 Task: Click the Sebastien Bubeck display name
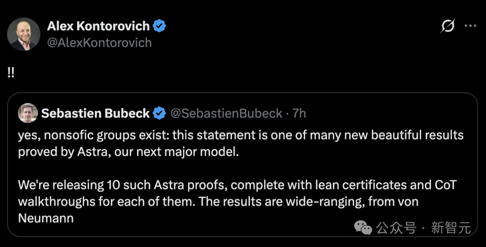point(95,113)
